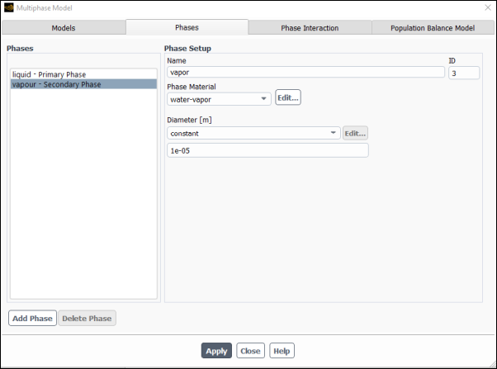Click the Fluent logo title bar icon
This screenshot has width=497, height=369.
(x=9, y=7)
